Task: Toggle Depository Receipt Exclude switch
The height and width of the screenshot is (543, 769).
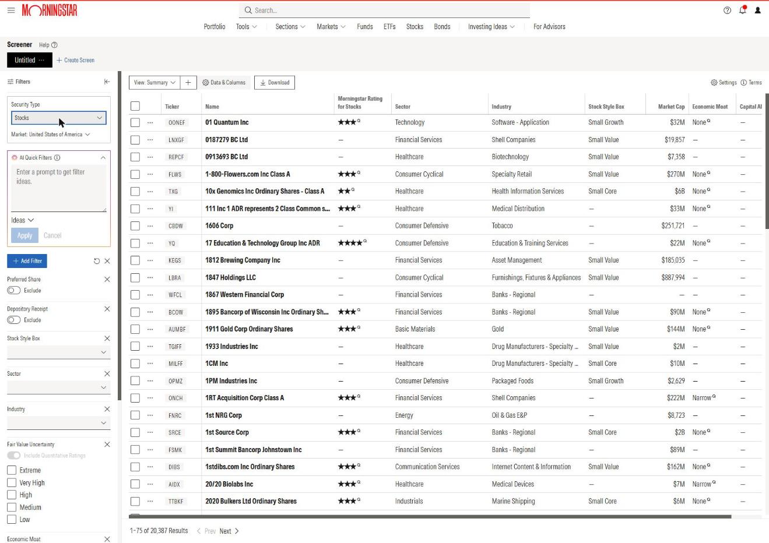Action: click(14, 320)
